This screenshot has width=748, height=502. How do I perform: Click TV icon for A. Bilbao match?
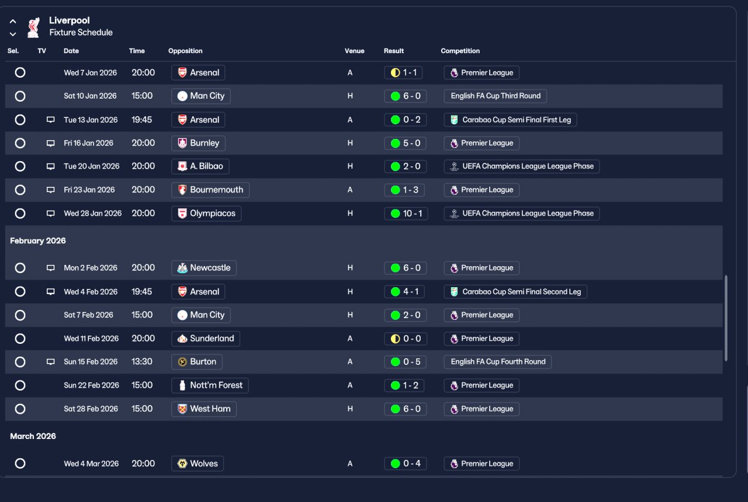[x=51, y=166]
